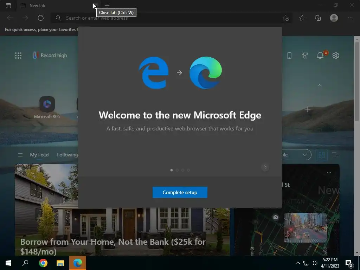The width and height of the screenshot is (360, 270).
Task: Select the first welcome page dot
Action: pyautogui.click(x=172, y=170)
